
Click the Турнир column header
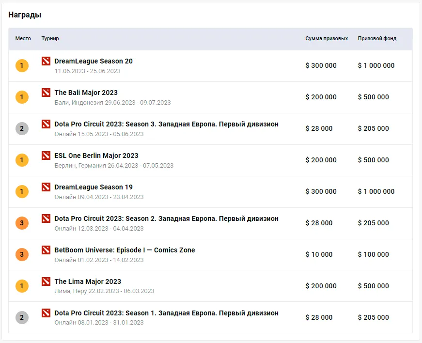tap(50, 38)
